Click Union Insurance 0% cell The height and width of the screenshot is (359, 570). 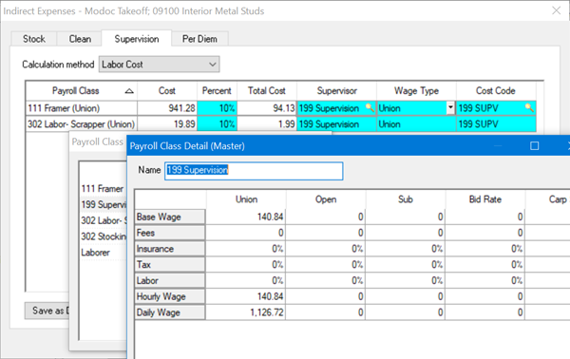tap(246, 249)
